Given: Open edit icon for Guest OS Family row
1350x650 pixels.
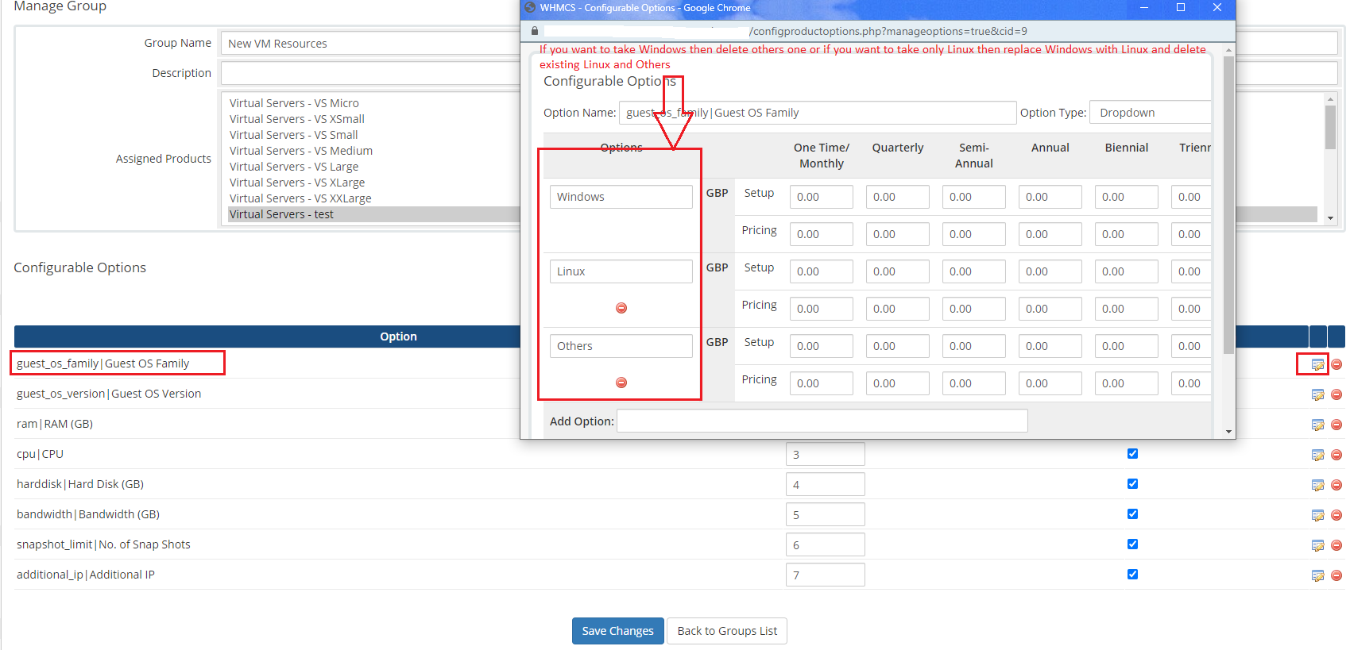Looking at the screenshot, I should tap(1317, 364).
